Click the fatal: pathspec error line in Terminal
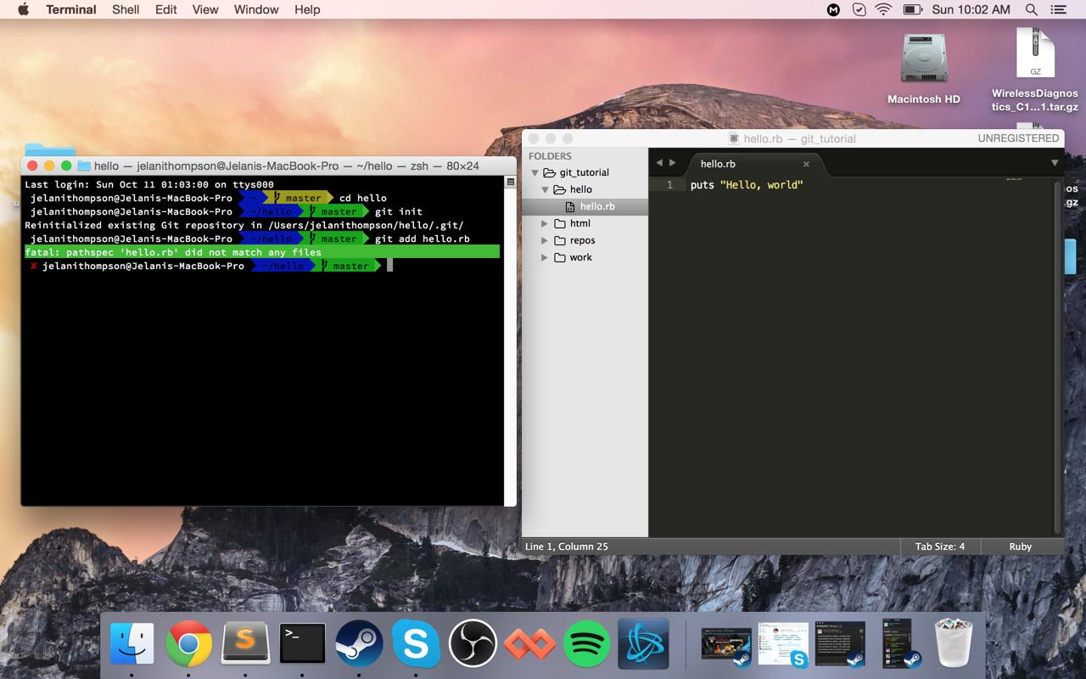 click(x=262, y=252)
